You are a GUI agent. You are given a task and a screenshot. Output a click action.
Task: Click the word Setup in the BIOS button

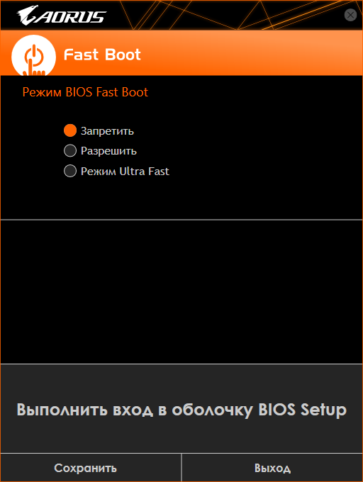click(x=323, y=410)
